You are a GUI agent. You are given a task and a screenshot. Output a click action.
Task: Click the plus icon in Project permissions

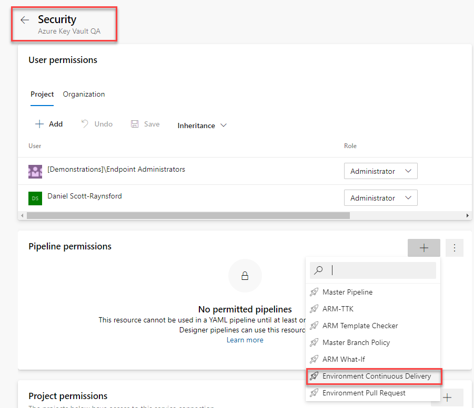[447, 397]
